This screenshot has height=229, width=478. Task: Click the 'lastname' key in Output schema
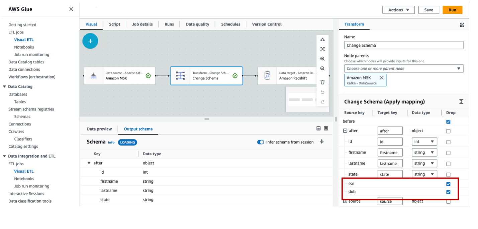point(109,191)
